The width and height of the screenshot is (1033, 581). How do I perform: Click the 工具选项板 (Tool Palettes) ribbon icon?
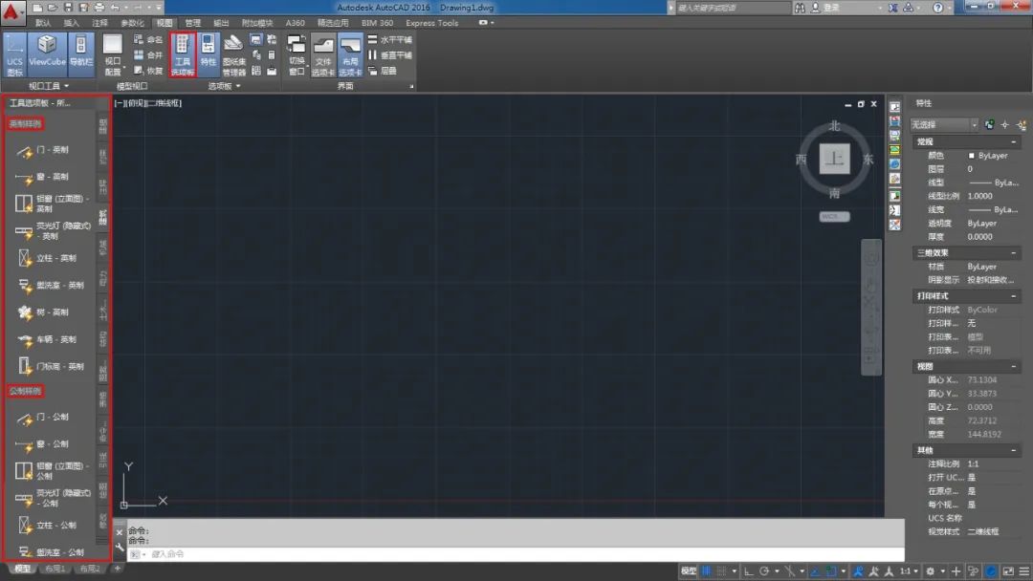pos(183,54)
